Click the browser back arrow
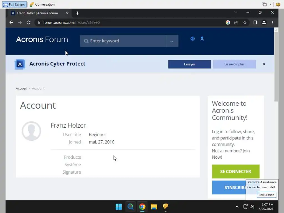This screenshot has width=284, height=213. [x=11, y=22]
